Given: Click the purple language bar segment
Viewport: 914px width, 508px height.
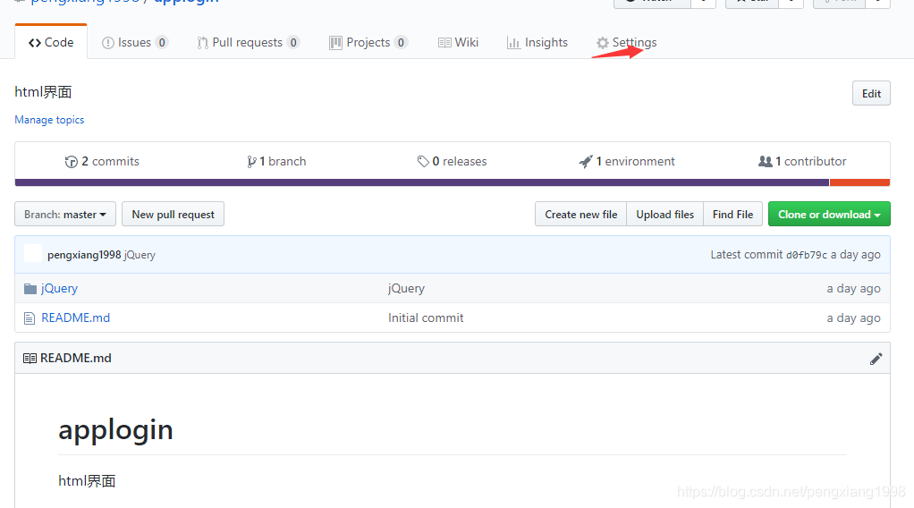Looking at the screenshot, I should coord(422,182).
